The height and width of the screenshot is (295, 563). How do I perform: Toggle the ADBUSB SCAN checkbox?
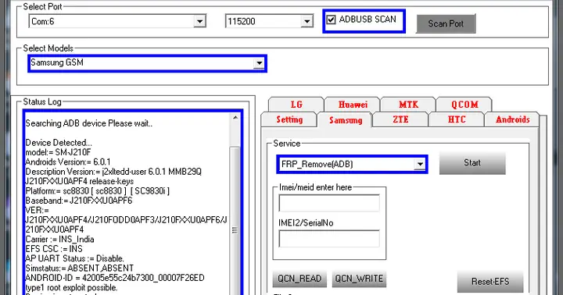pos(331,20)
